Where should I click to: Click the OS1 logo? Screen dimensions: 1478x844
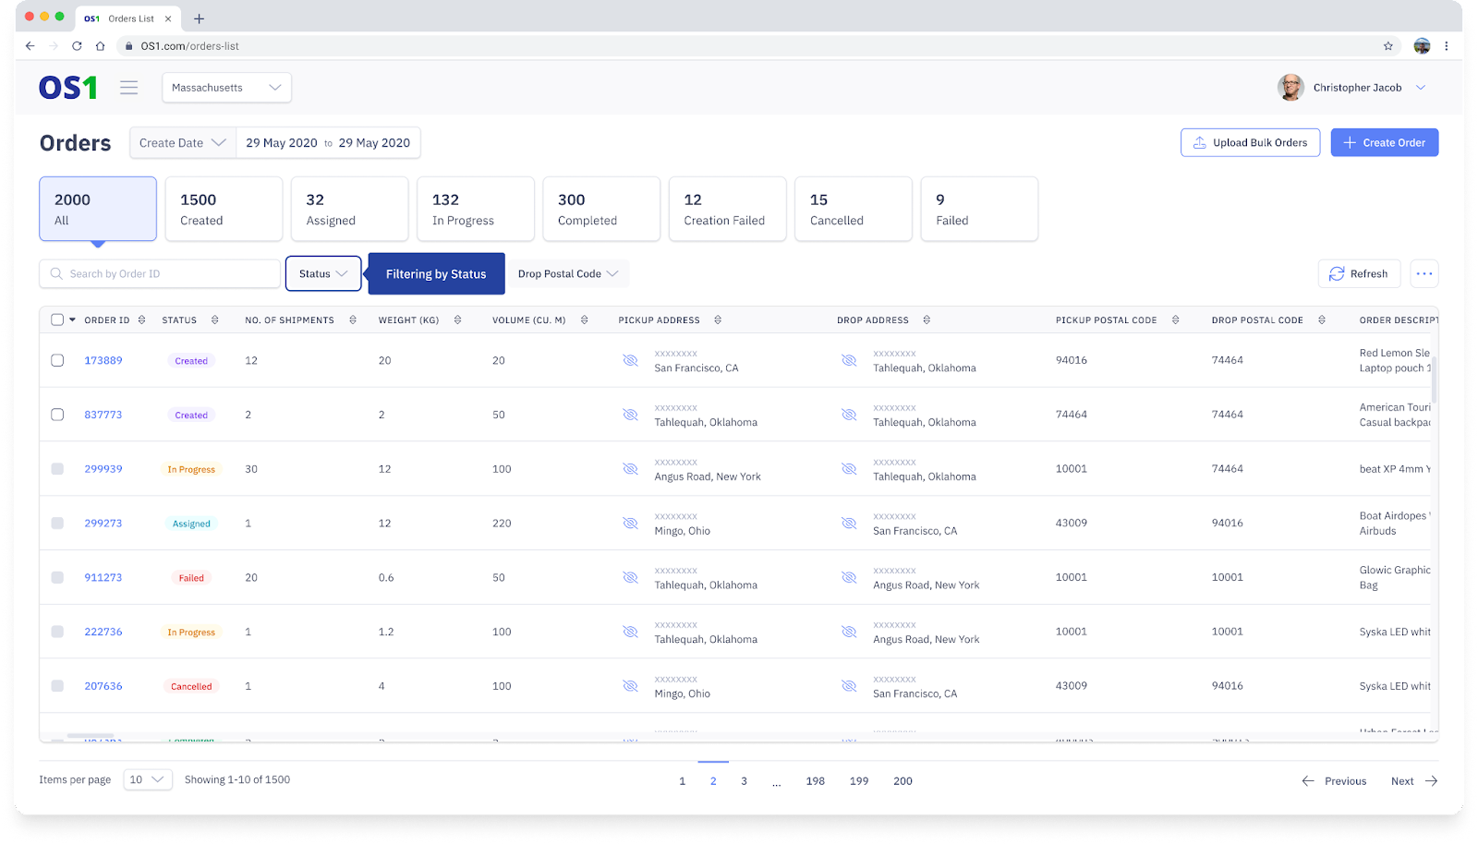67,88
